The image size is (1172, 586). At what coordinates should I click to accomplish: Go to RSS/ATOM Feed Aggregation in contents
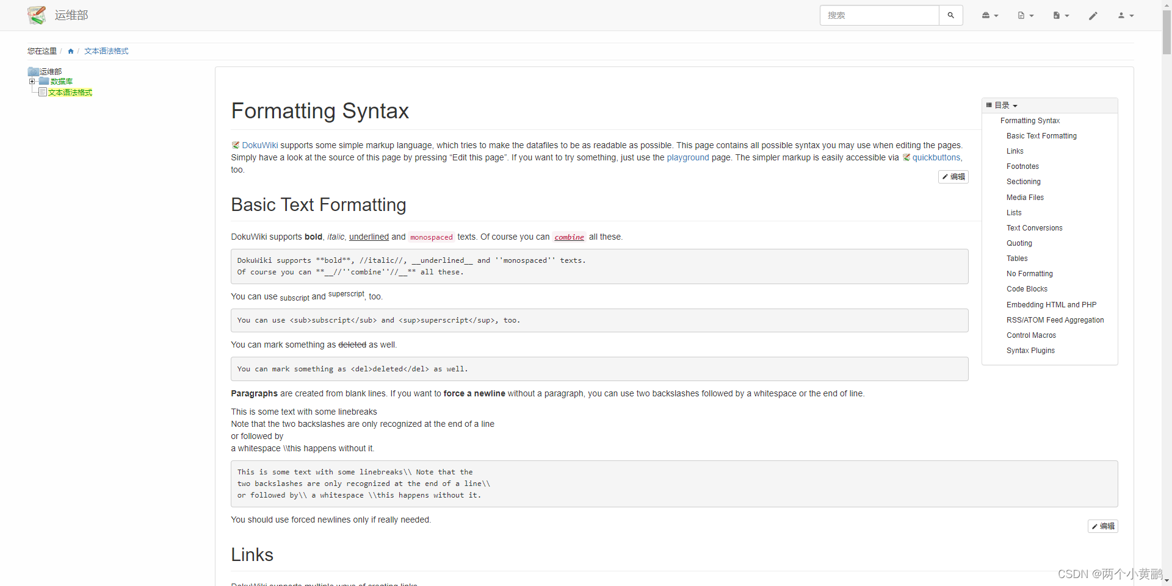(1055, 320)
